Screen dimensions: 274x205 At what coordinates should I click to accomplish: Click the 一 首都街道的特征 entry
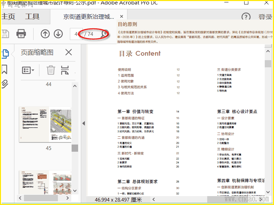pyautogui.click(x=131, y=118)
